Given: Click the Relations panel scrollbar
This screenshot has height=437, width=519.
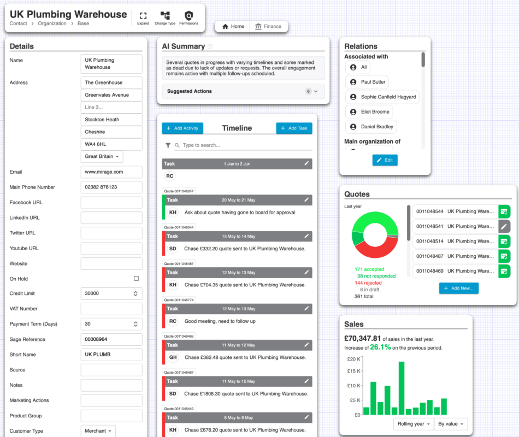Looking at the screenshot, I should click(x=423, y=60).
